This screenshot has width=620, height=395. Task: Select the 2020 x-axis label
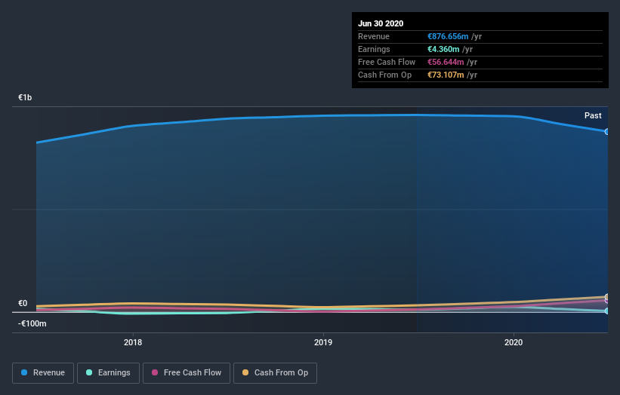coord(514,342)
